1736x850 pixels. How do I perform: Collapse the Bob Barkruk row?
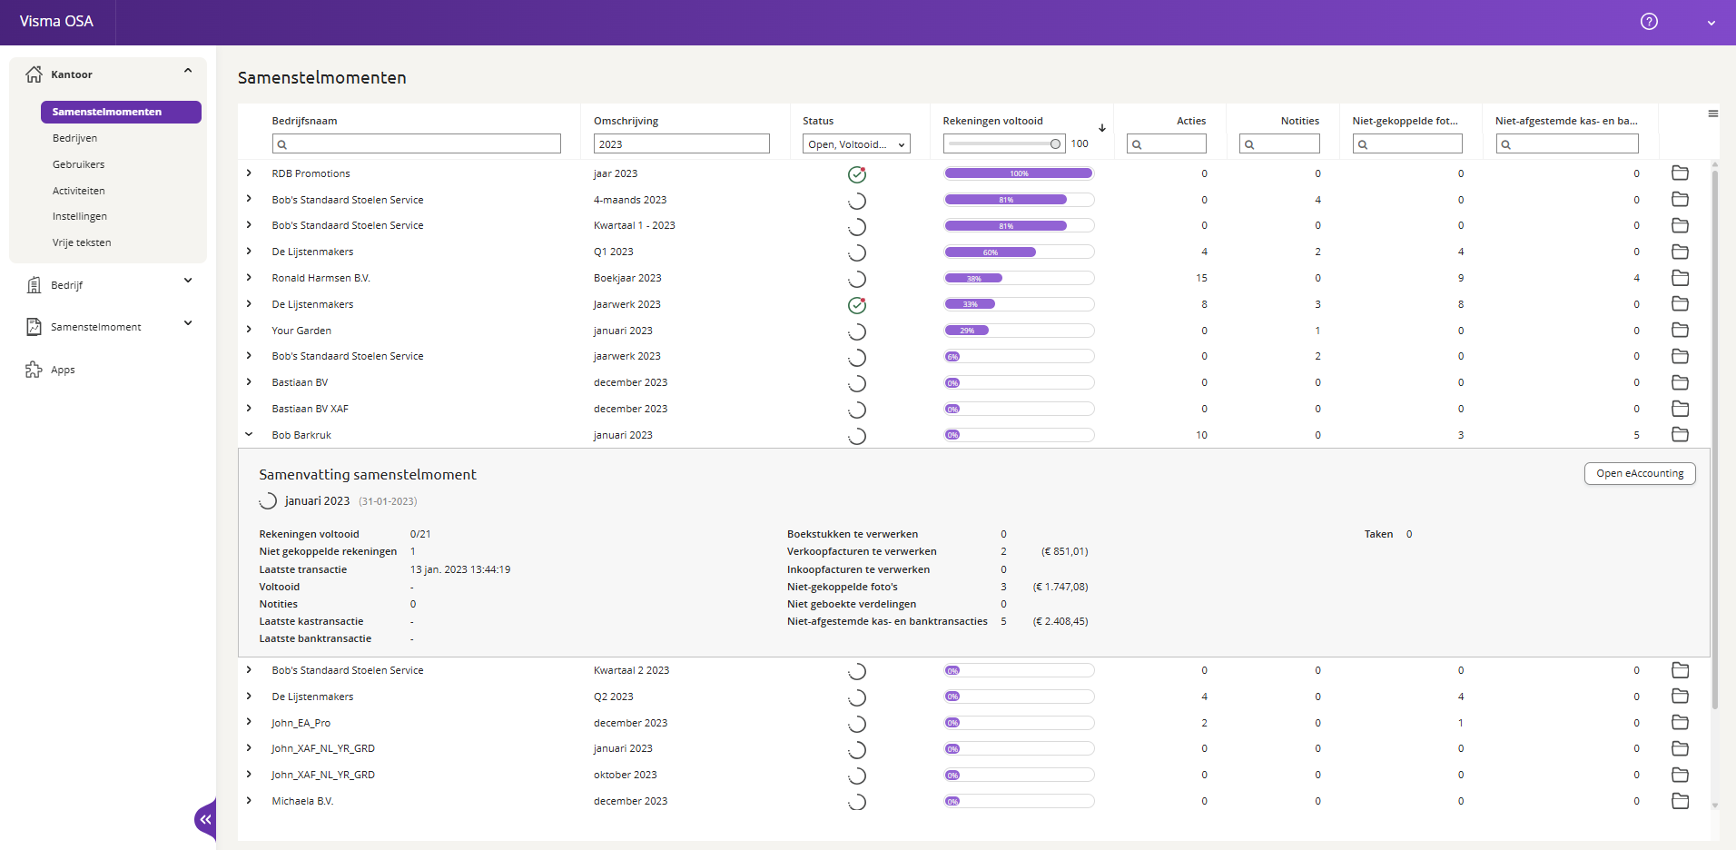click(x=249, y=434)
